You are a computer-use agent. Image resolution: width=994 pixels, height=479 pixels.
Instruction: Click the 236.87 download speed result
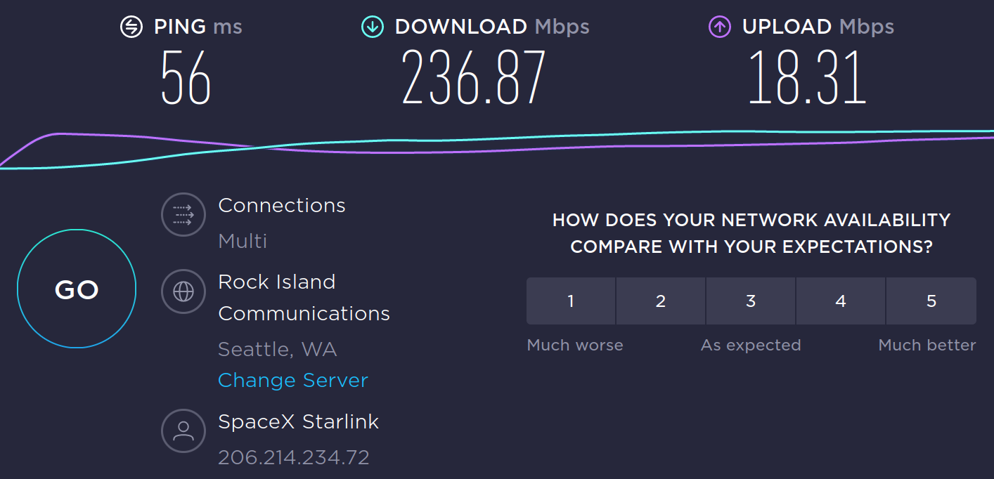(x=474, y=77)
